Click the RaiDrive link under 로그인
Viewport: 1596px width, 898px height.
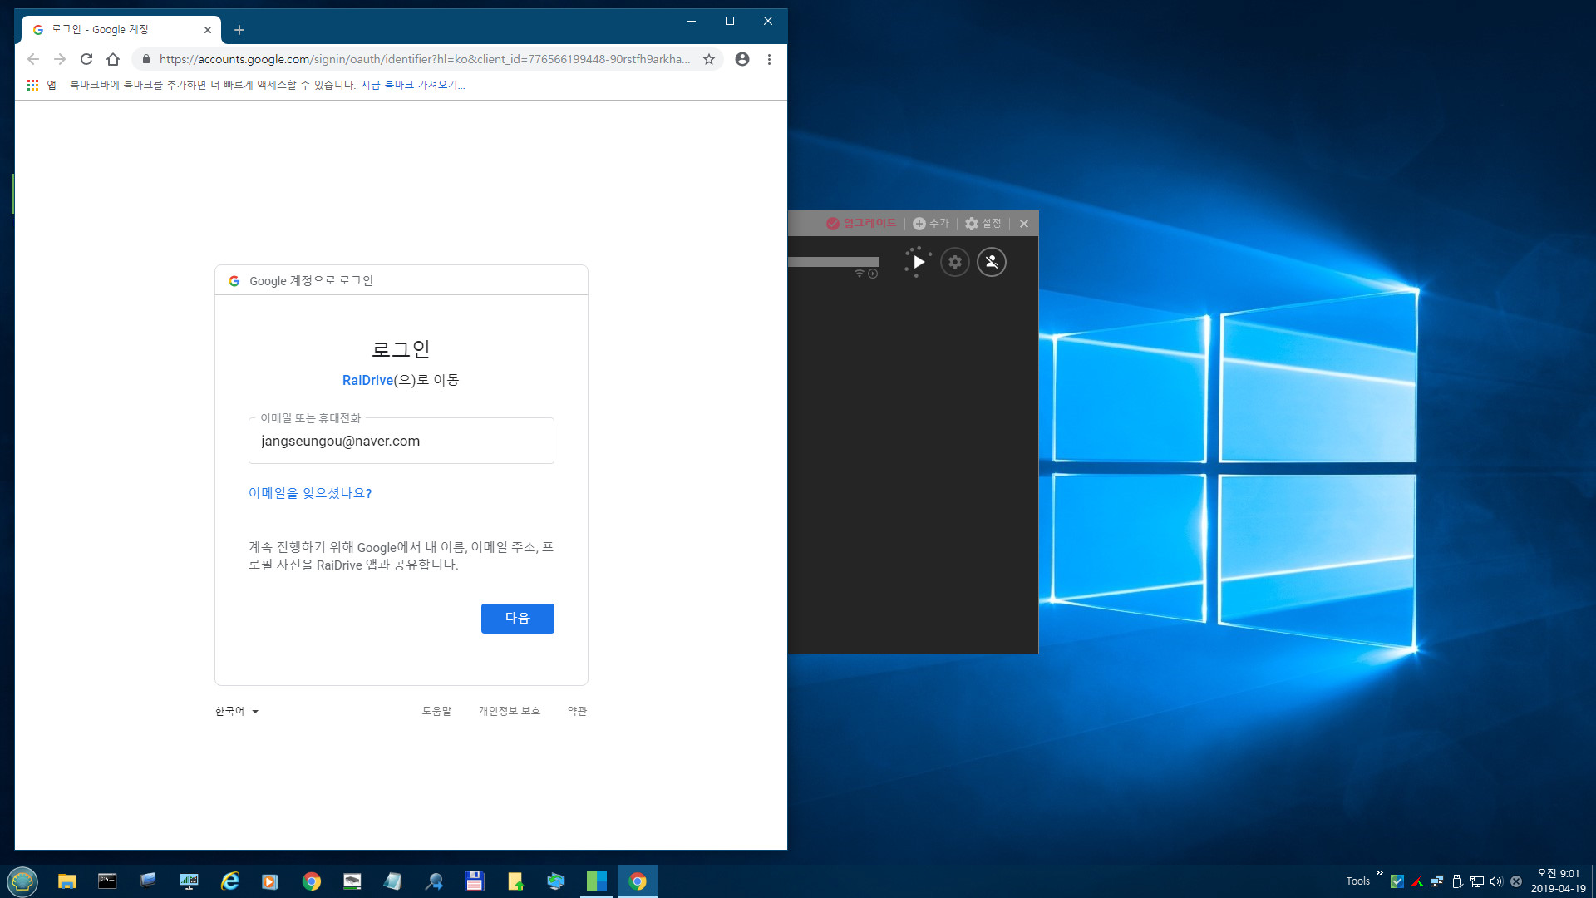coord(367,380)
